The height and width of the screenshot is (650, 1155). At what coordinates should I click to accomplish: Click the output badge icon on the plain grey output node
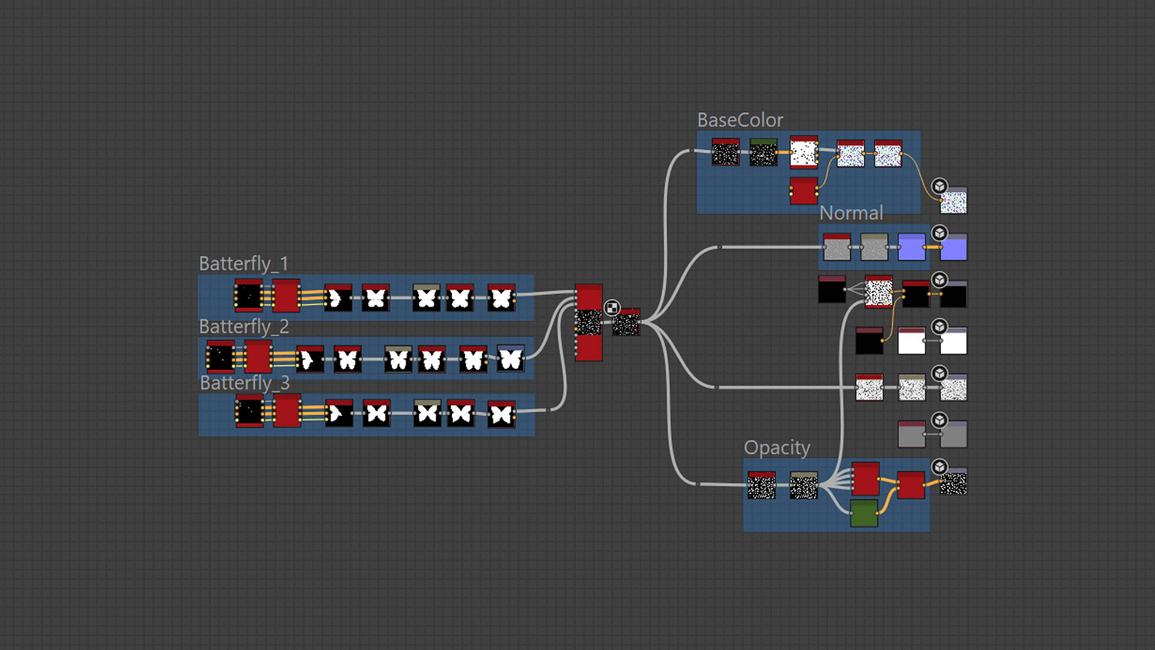[939, 420]
